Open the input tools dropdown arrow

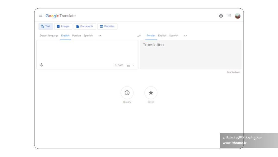point(133,65)
